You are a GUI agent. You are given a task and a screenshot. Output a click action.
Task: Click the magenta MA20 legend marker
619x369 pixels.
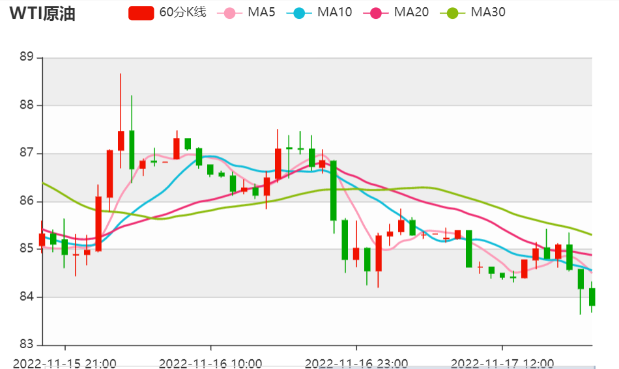(x=375, y=13)
